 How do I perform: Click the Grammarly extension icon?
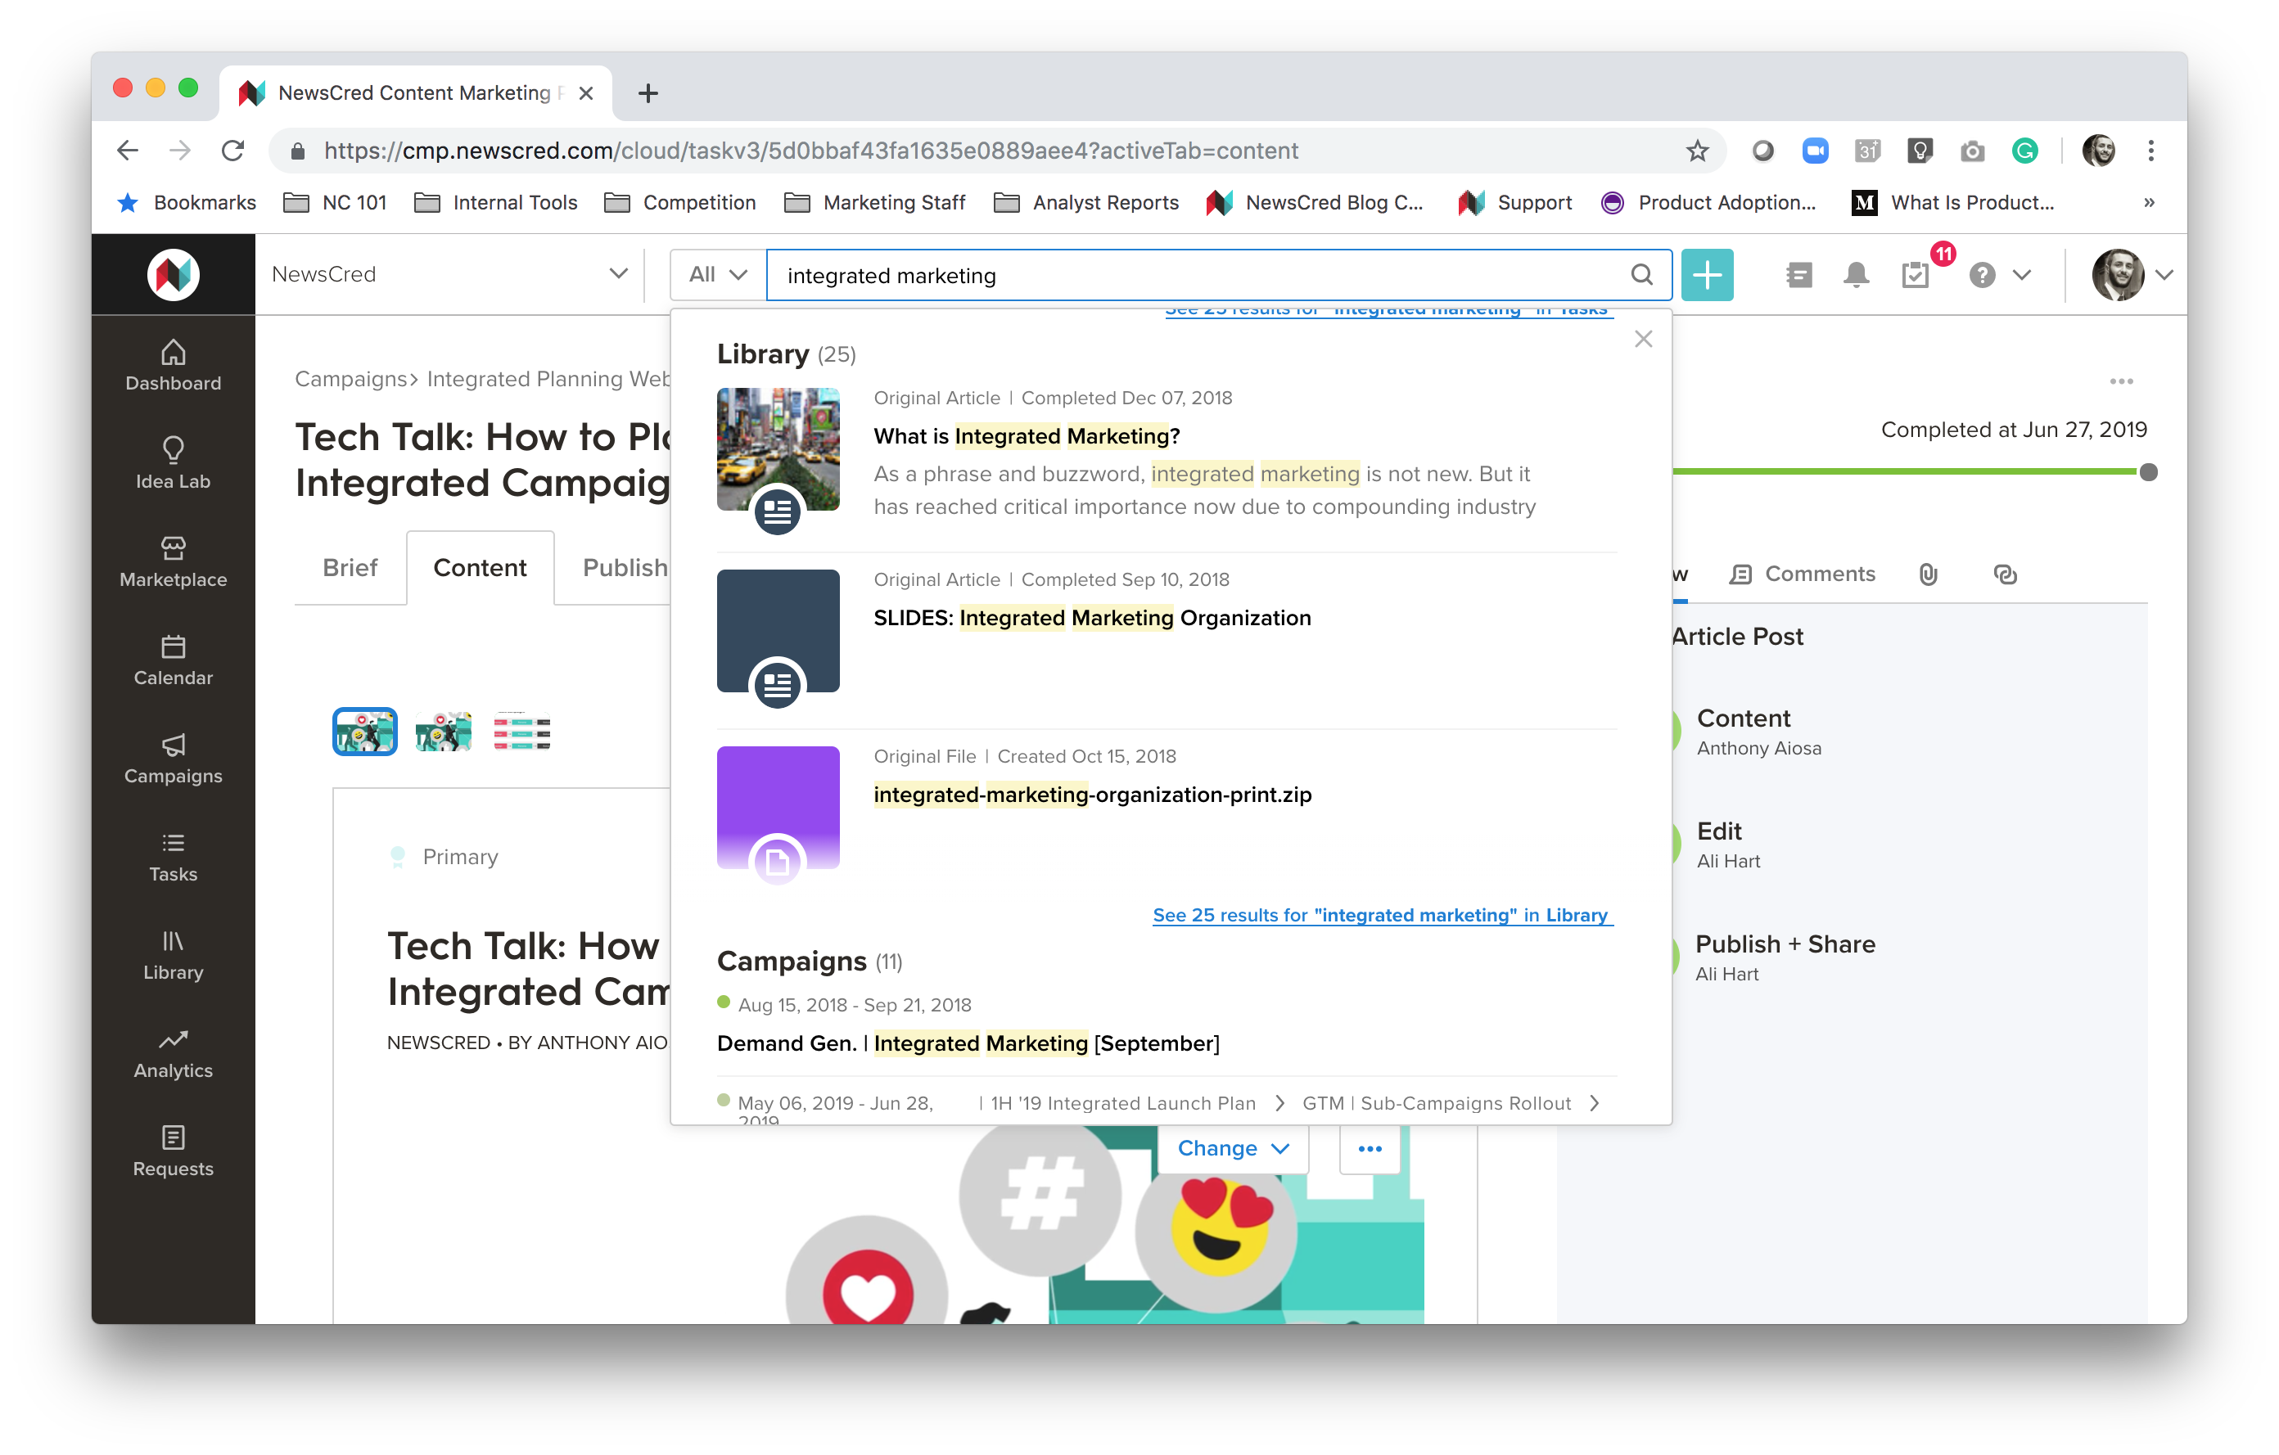pyautogui.click(x=2024, y=151)
